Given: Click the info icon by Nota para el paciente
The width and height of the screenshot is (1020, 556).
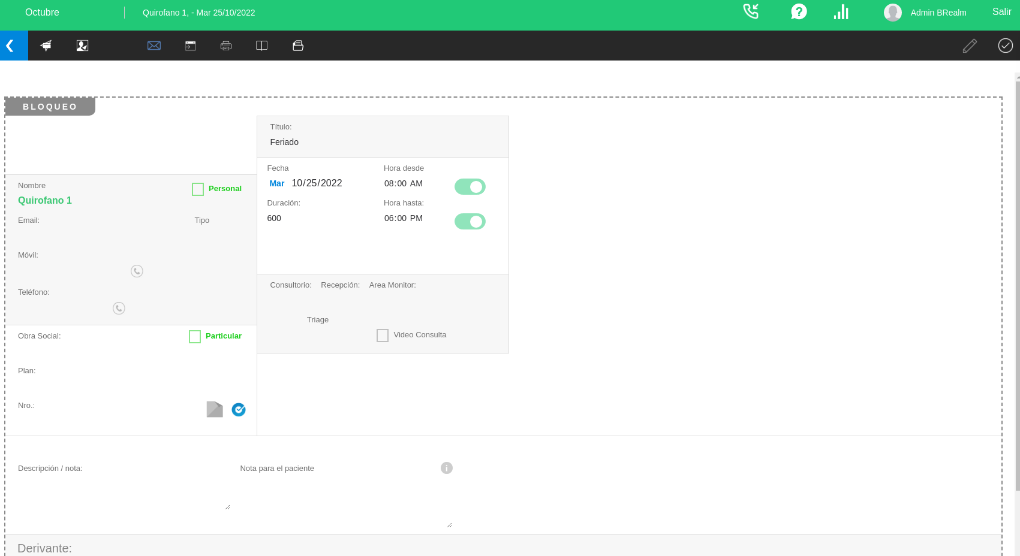Looking at the screenshot, I should click(x=447, y=468).
